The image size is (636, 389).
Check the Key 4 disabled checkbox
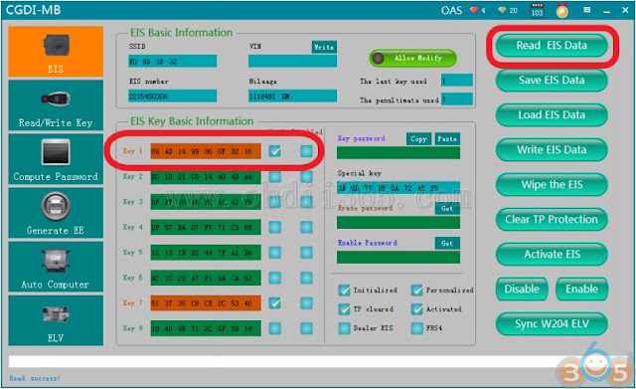(307, 227)
